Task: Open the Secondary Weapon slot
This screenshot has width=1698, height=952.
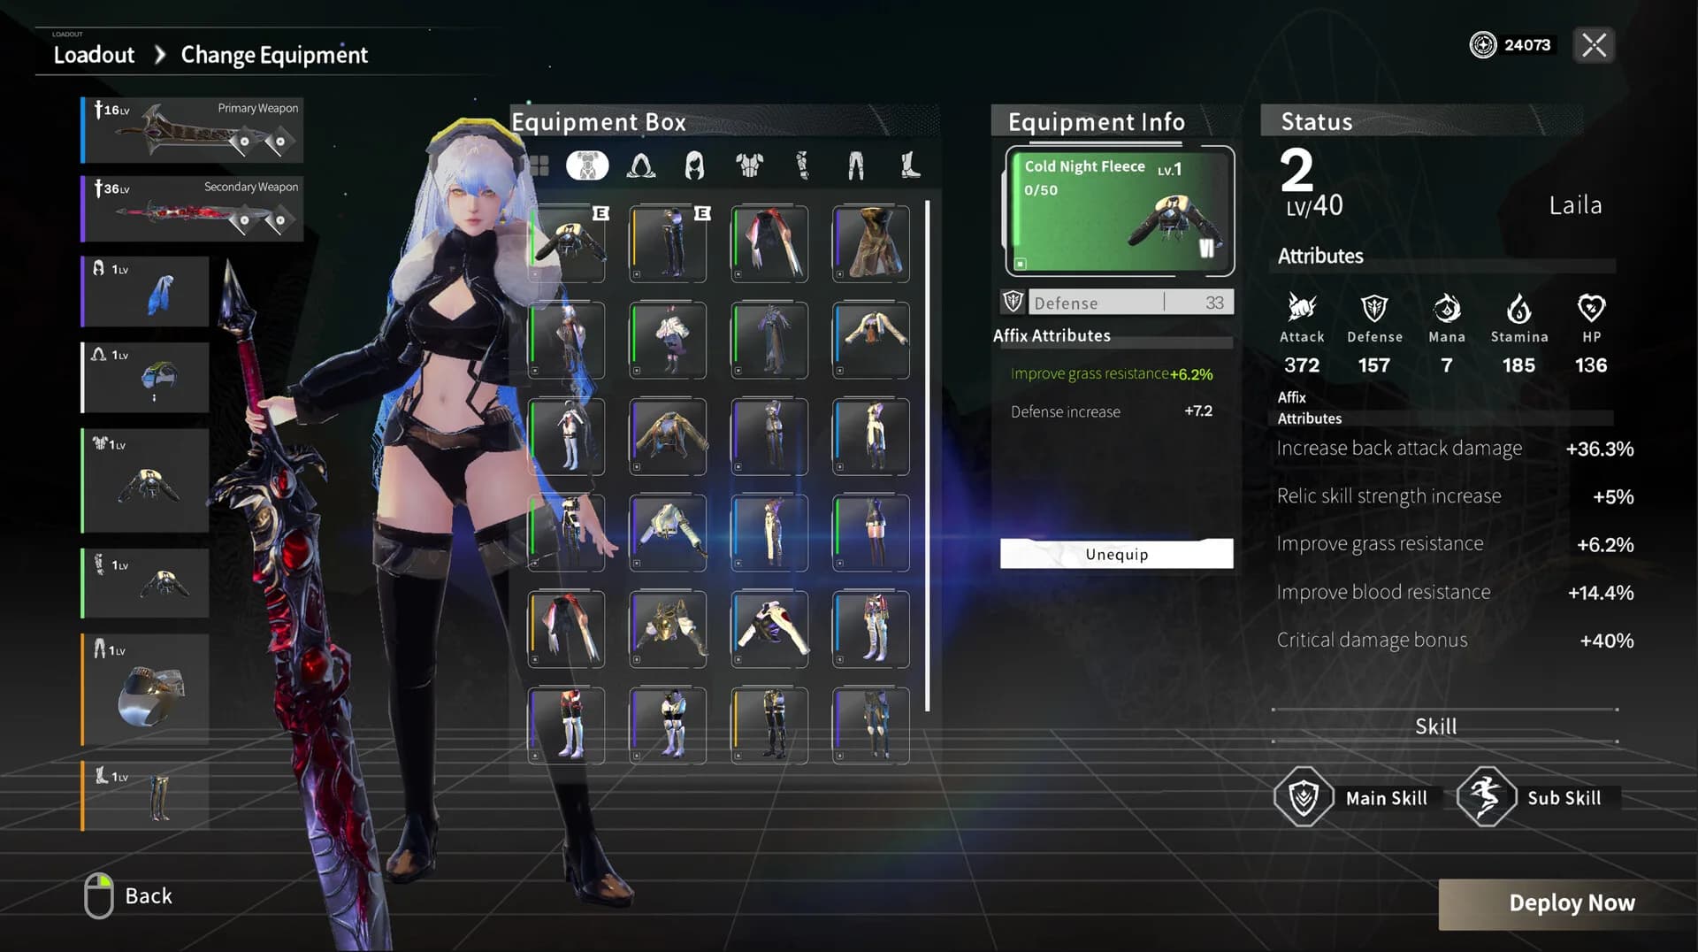Action: tap(192, 209)
